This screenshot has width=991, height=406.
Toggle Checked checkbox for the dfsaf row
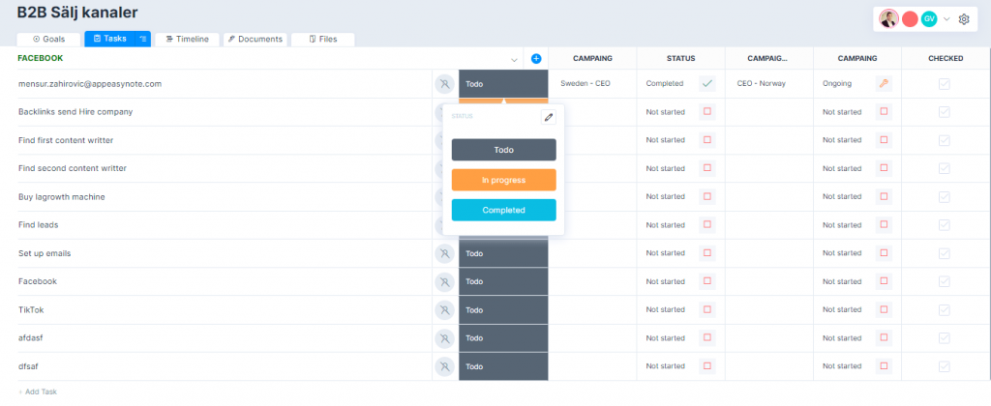(x=945, y=366)
